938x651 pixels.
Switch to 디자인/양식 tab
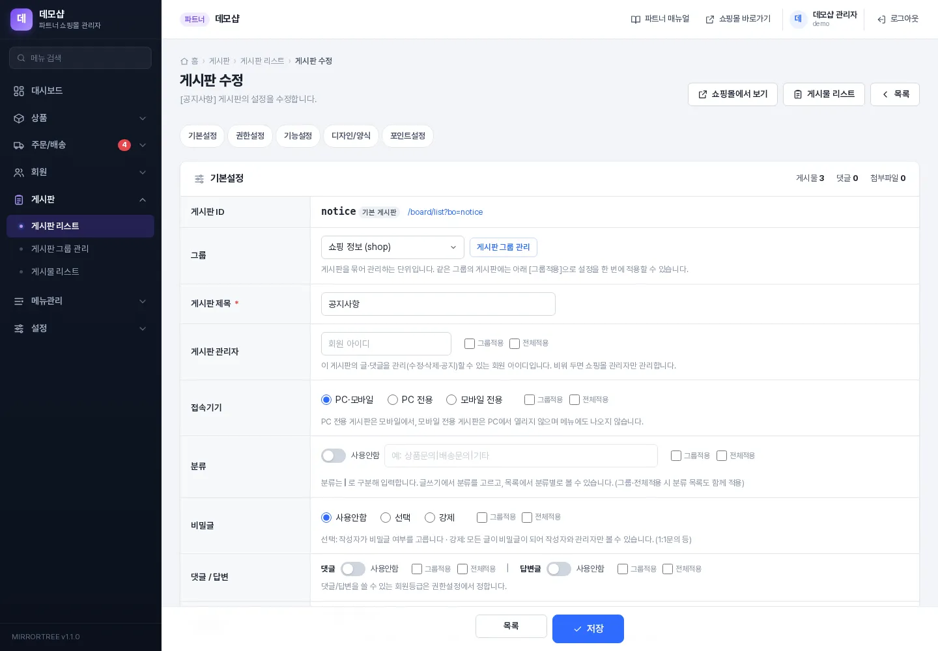(x=351, y=136)
